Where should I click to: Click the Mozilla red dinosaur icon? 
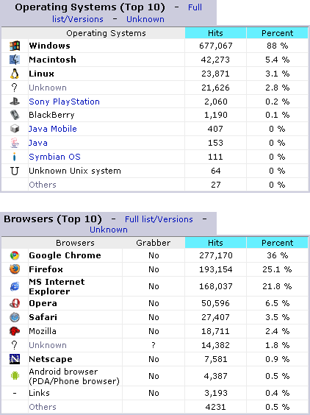coord(15,331)
